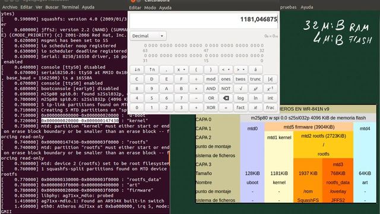Screen dimensions: 380x214
Task: Click the trunc button in Calculator
Action: pyautogui.click(x=255, y=79)
